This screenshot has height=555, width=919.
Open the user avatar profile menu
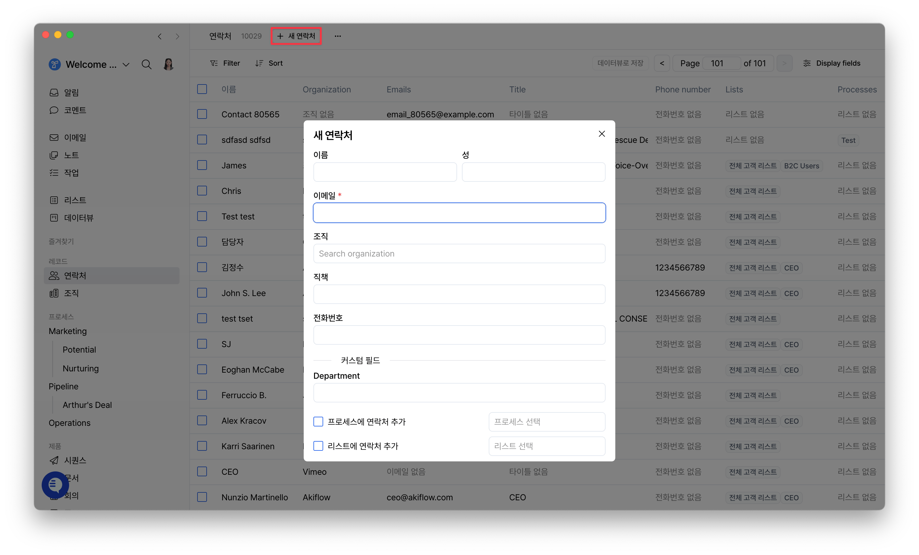(x=169, y=64)
